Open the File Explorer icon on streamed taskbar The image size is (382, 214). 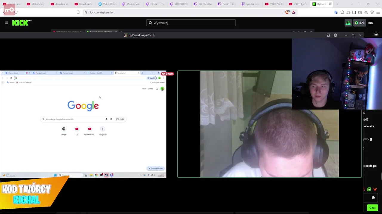pyautogui.click(x=91, y=175)
